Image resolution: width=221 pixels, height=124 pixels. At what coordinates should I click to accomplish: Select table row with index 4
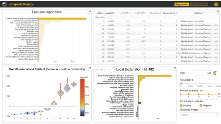tap(157, 21)
